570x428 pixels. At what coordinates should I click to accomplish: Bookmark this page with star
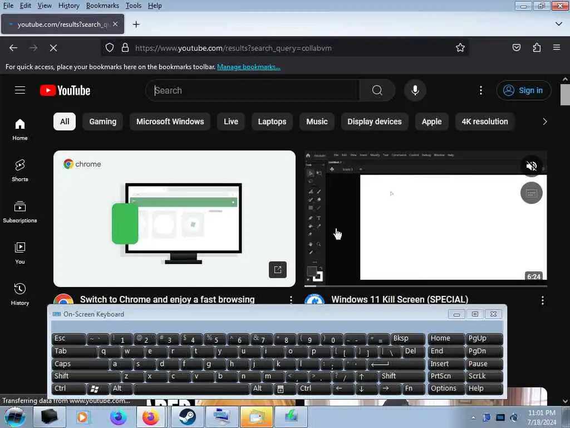click(460, 48)
